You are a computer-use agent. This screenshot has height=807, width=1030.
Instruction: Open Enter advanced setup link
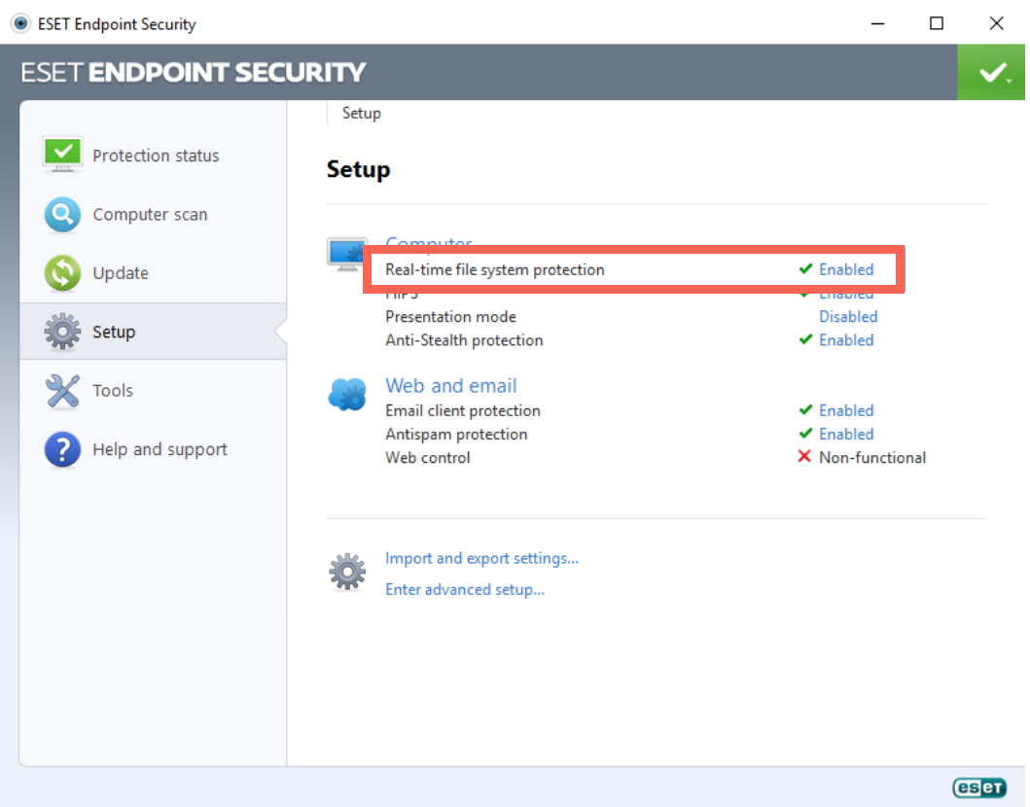[x=464, y=589]
